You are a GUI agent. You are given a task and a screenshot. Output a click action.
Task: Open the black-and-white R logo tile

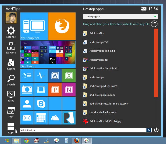pos(69,118)
